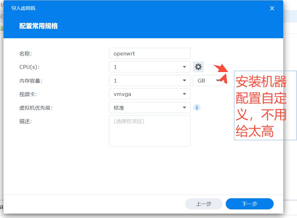Proceed with the 下一步 button
Viewport: 297px width, 218px height.
249,204
